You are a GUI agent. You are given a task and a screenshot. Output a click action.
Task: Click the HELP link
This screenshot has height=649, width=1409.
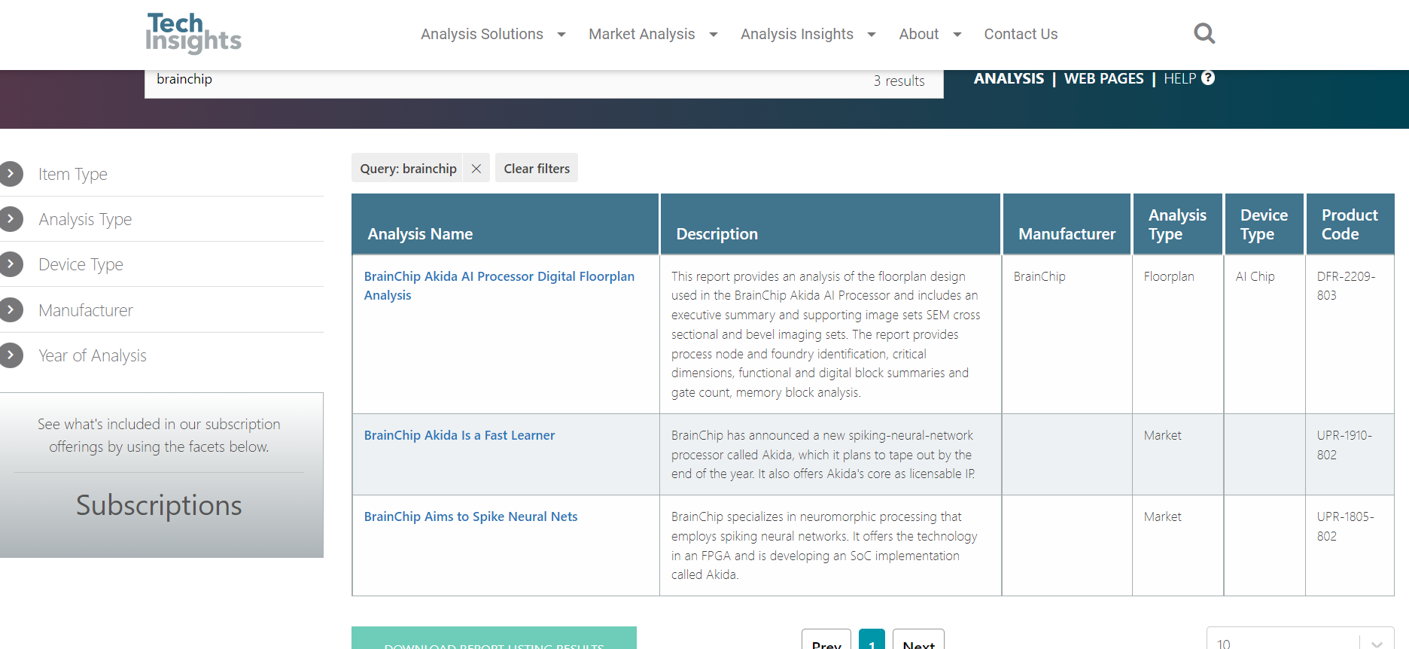[1179, 78]
